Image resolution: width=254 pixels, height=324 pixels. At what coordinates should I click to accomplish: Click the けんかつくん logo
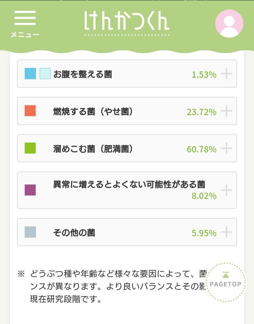(x=127, y=21)
